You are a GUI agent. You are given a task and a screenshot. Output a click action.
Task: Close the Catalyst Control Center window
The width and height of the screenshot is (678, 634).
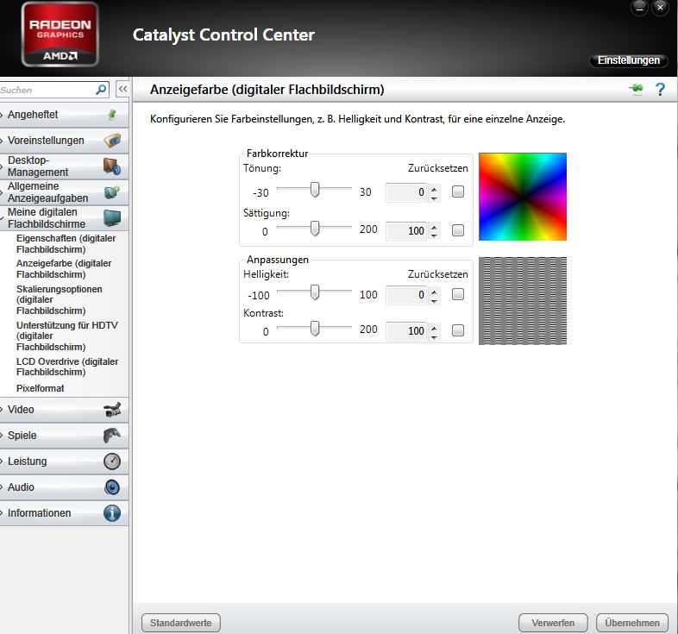[x=660, y=8]
